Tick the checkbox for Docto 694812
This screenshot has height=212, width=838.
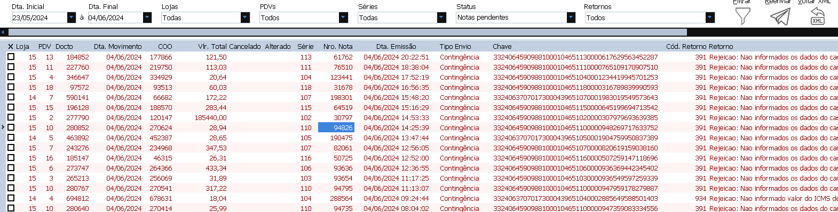11,198
